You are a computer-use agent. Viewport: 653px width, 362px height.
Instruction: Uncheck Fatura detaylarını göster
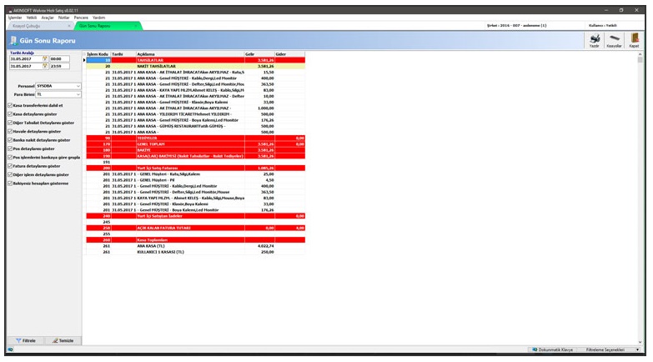click(x=10, y=166)
